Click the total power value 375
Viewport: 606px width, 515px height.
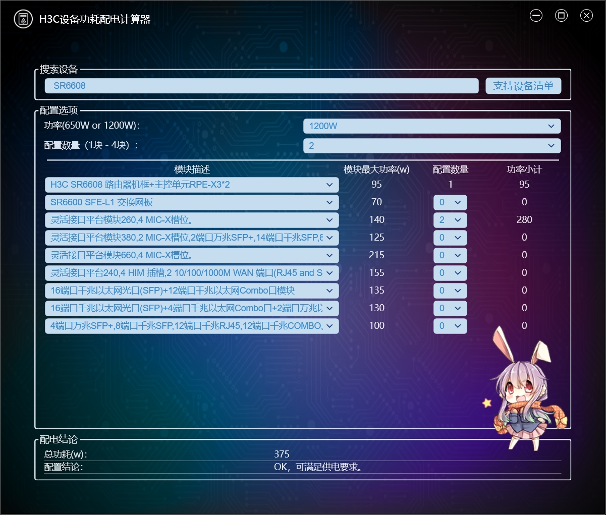pos(282,454)
